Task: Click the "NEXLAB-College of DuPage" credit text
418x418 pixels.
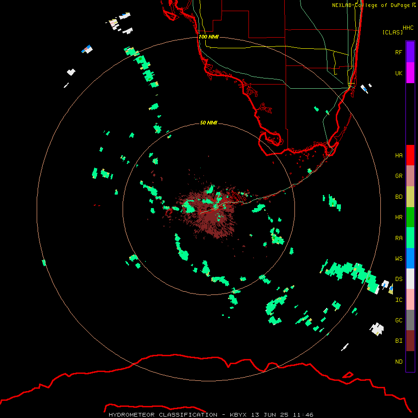Action: pyautogui.click(x=371, y=5)
